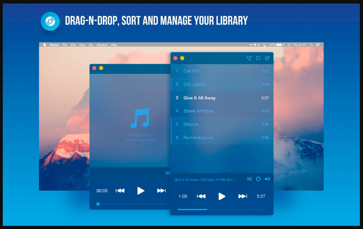Open the equalizer sliders icon
363x229 pixels.
click(x=267, y=58)
